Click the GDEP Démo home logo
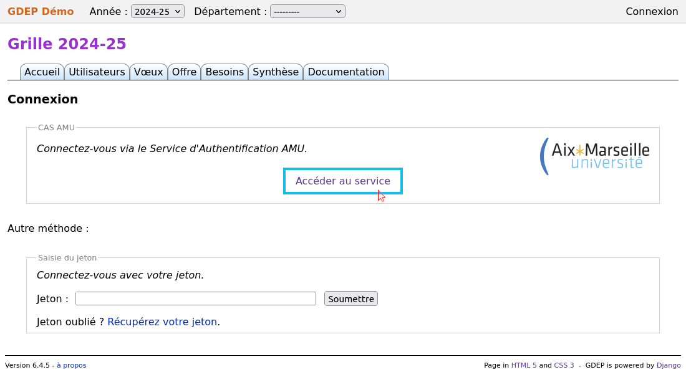The image size is (686, 377). pyautogui.click(x=40, y=11)
